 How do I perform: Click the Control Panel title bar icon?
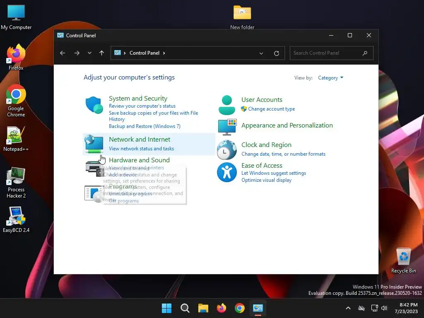60,35
